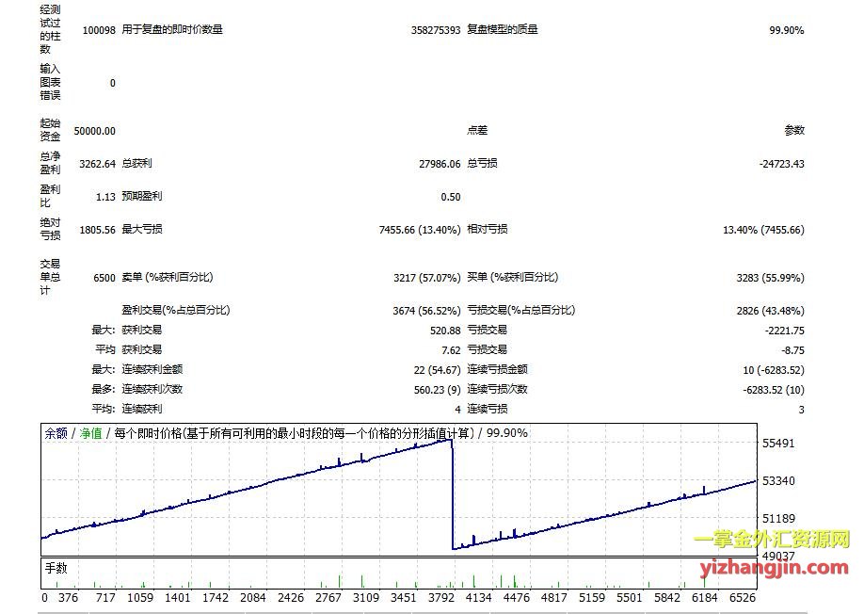Click the 3792 marker on the horizontal axis
The height and width of the screenshot is (614, 864).
coord(440,597)
